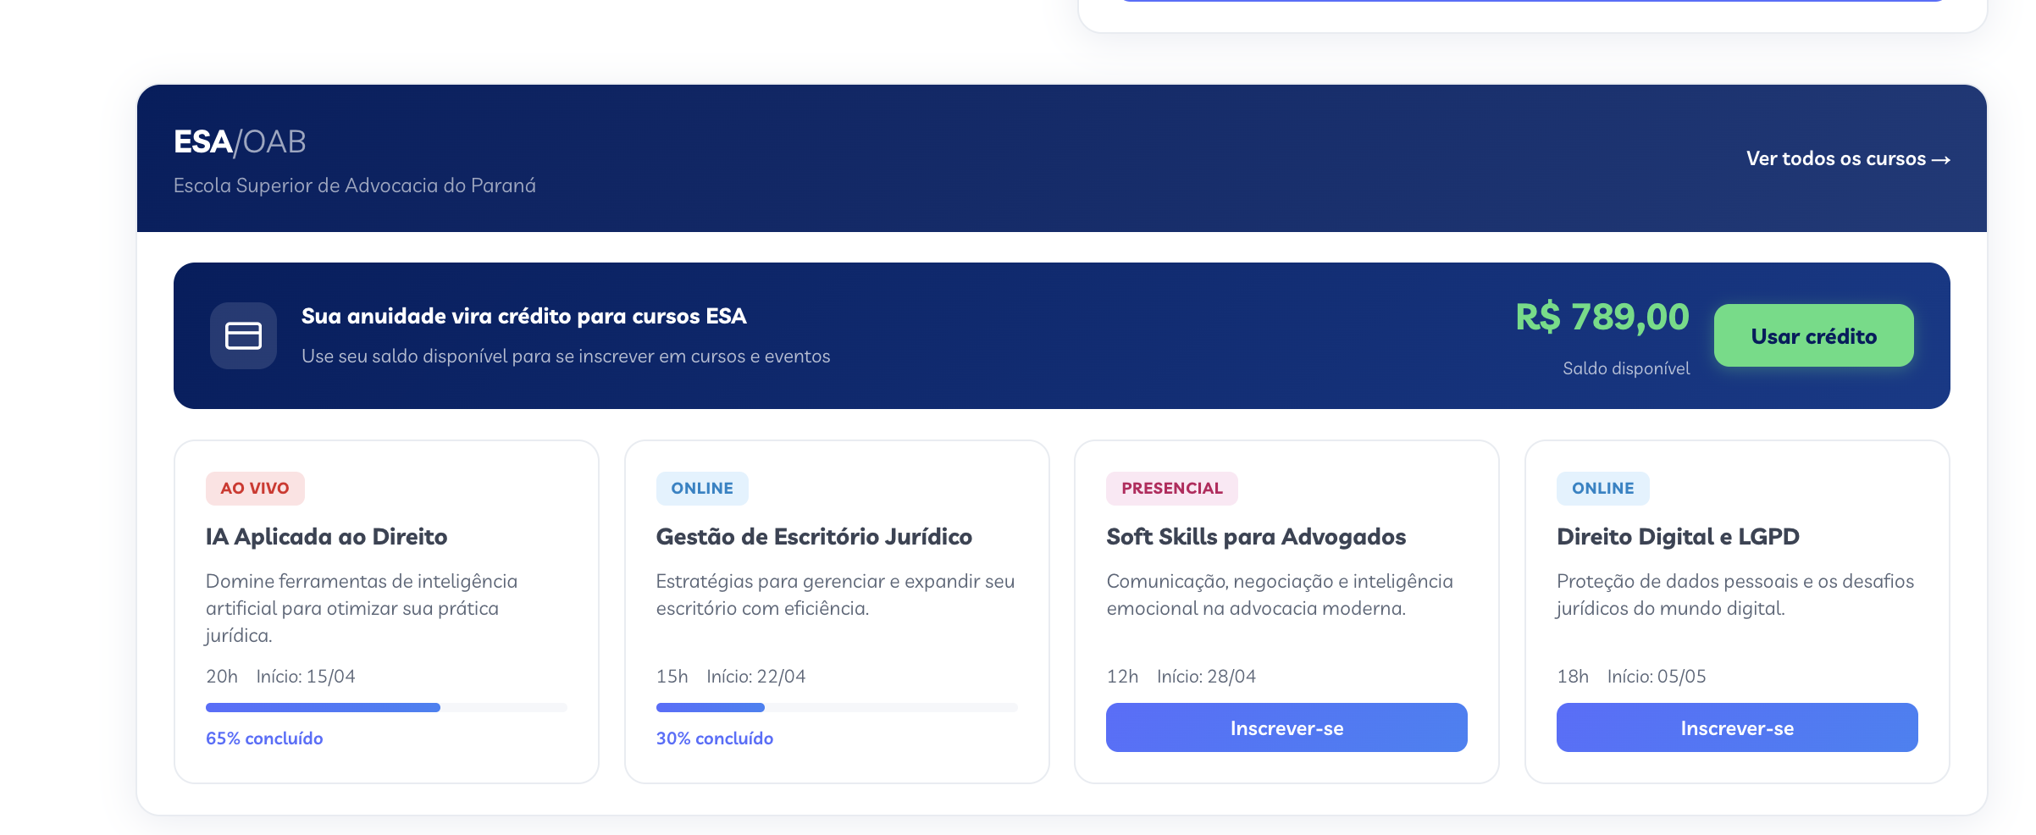
Task: Click the 30% concluído progress bar
Action: pyautogui.click(x=836, y=706)
